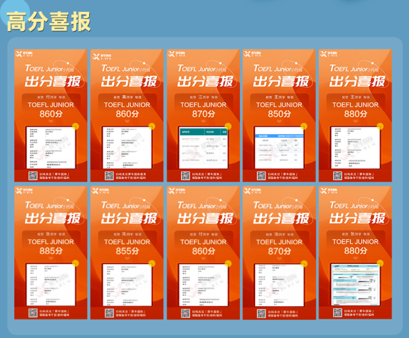Click the logo atop the 江同学 870分 poster
409x338 pixels.
[x=176, y=54]
